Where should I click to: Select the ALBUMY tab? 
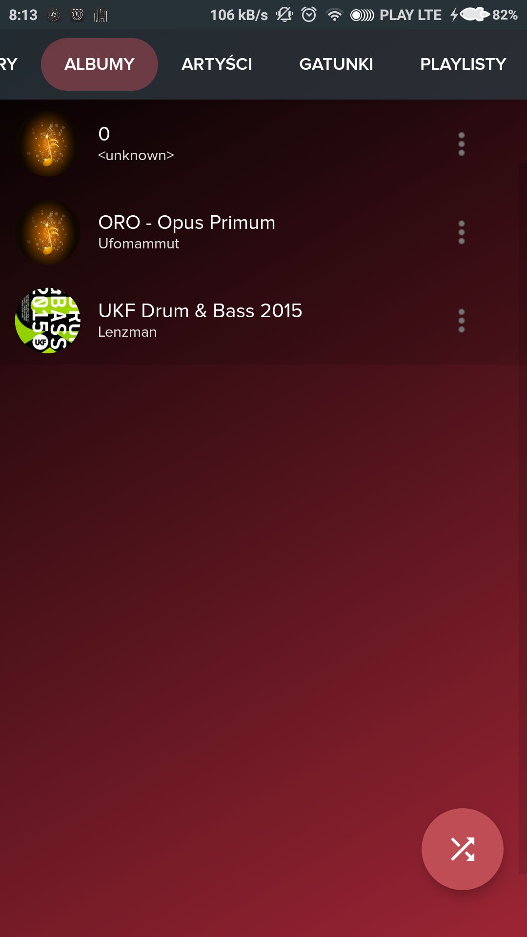pos(100,64)
